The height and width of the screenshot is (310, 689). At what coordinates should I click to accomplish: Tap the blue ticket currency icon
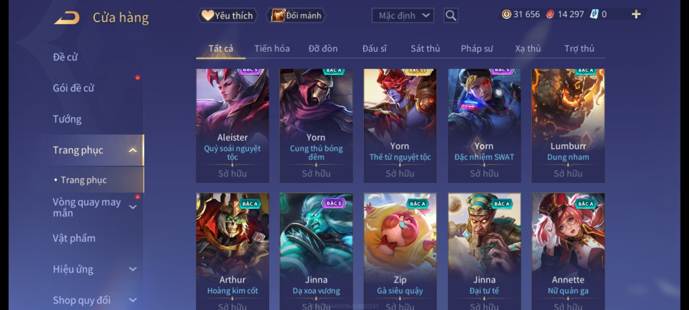[594, 14]
